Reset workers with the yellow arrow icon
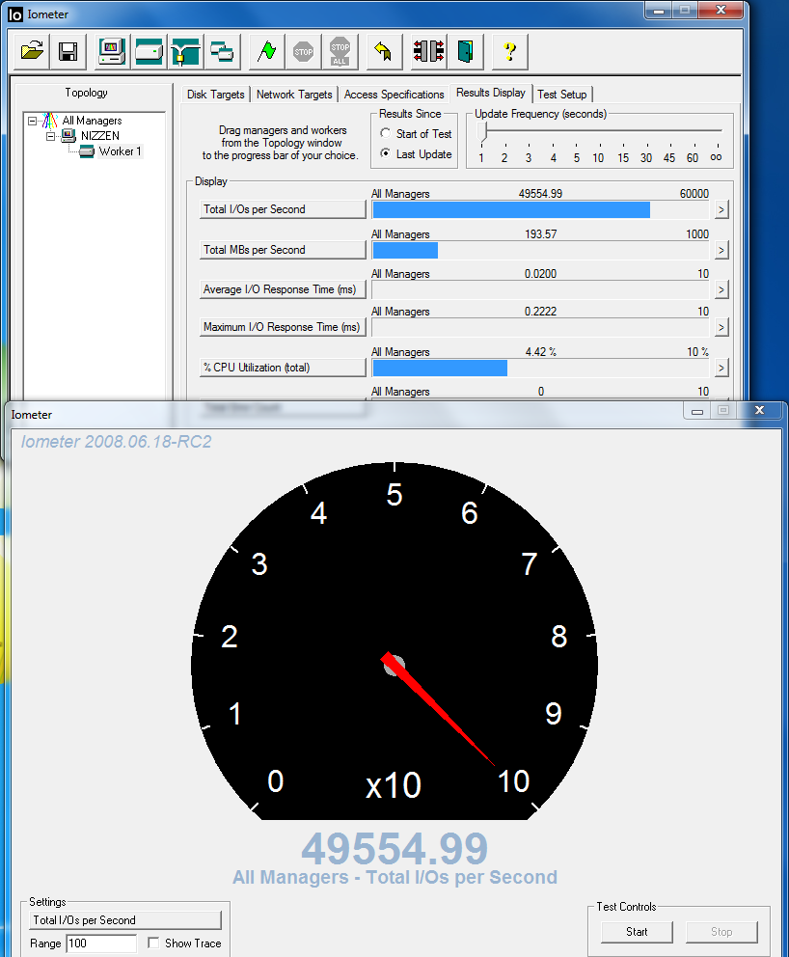The width and height of the screenshot is (789, 957). [384, 51]
